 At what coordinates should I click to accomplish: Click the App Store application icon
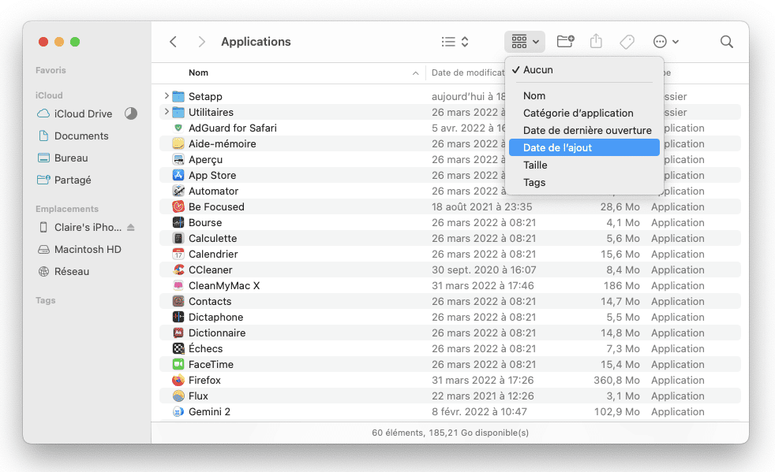[178, 175]
